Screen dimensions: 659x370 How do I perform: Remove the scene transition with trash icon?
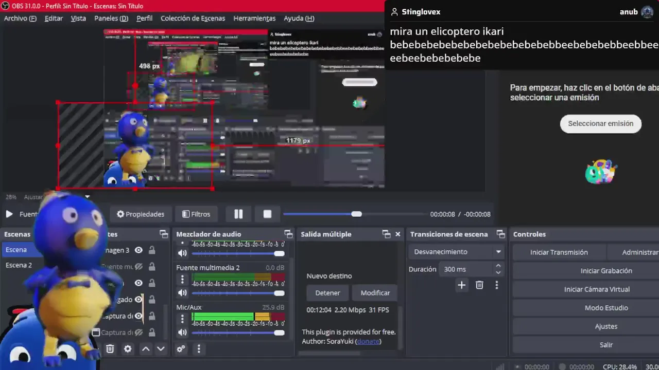(x=479, y=285)
